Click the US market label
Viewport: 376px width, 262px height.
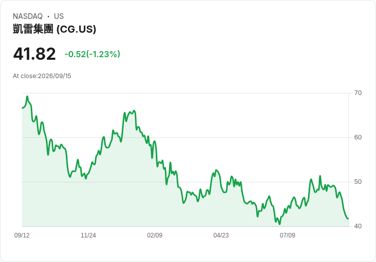tap(59, 16)
